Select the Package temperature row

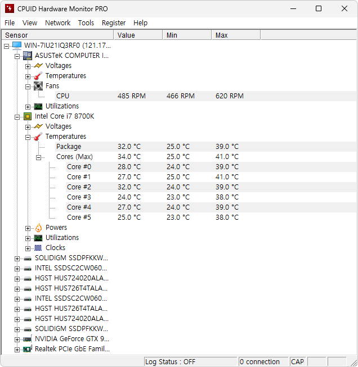point(206,147)
